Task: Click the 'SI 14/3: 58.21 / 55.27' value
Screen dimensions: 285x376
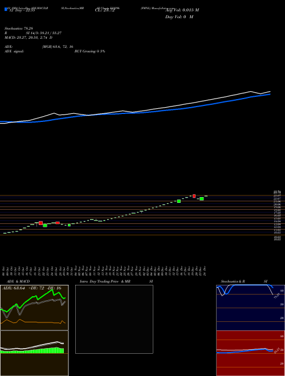Action: (x=44, y=33)
